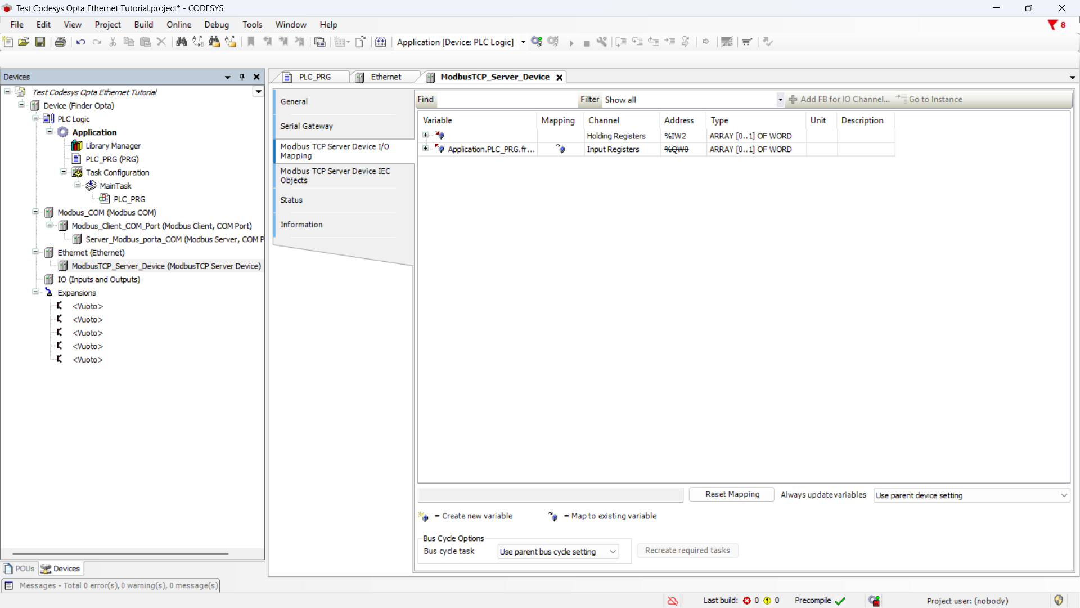Collapse the Expansions tree node
Image resolution: width=1080 pixels, height=608 pixels.
point(35,292)
